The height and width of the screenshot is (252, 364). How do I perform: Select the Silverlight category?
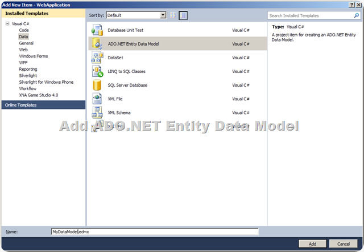point(28,76)
